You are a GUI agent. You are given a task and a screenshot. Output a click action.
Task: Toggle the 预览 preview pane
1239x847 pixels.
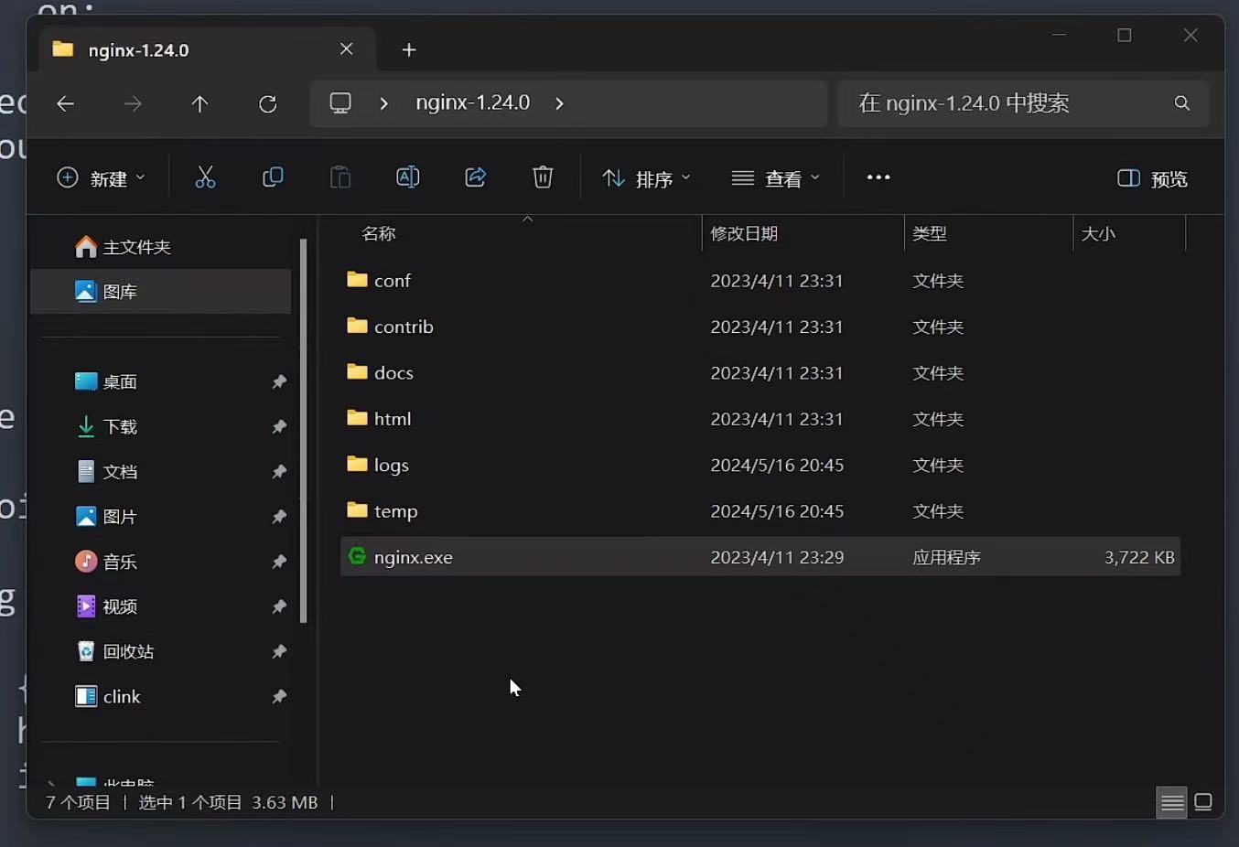click(x=1153, y=178)
